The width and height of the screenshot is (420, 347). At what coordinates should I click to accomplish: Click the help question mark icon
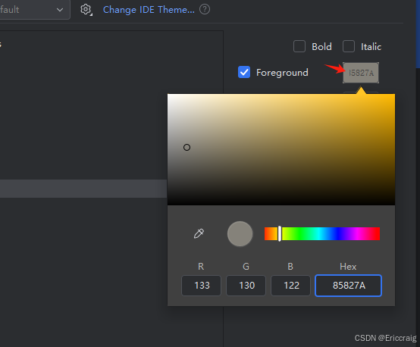pyautogui.click(x=205, y=10)
